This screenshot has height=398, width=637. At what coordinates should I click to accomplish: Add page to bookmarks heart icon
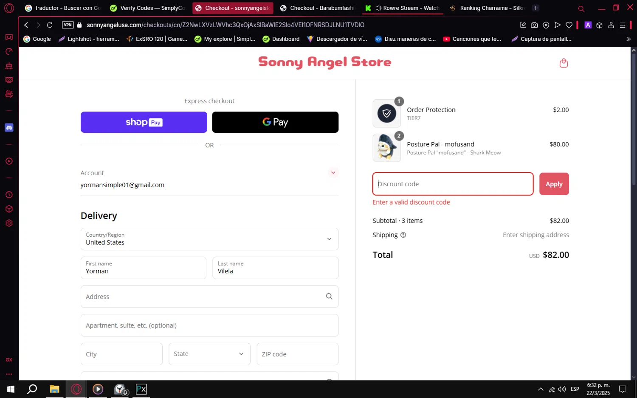point(569,25)
